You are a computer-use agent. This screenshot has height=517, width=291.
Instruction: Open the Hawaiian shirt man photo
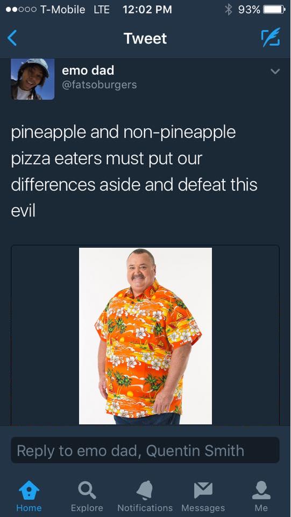point(145,336)
